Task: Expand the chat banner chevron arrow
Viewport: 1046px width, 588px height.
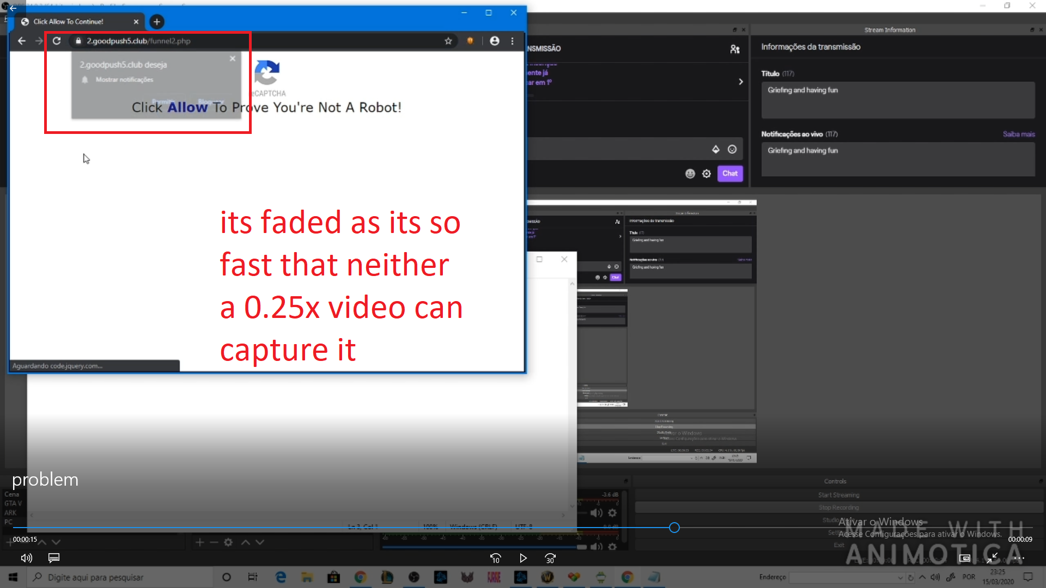Action: (741, 82)
